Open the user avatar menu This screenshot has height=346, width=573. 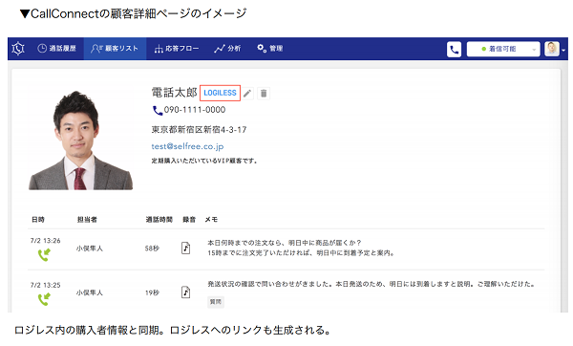(x=554, y=49)
